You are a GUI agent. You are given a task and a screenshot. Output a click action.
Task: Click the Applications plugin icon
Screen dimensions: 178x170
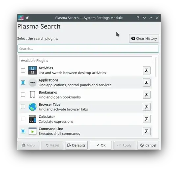(x=32, y=82)
